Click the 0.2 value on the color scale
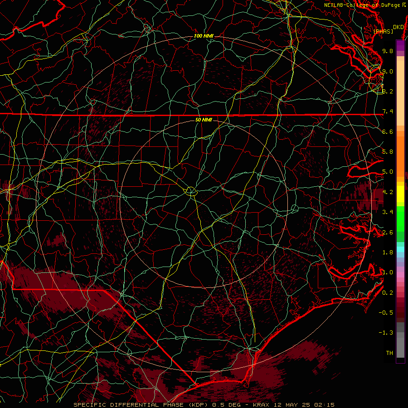This screenshot has height=408, width=408. [x=388, y=293]
